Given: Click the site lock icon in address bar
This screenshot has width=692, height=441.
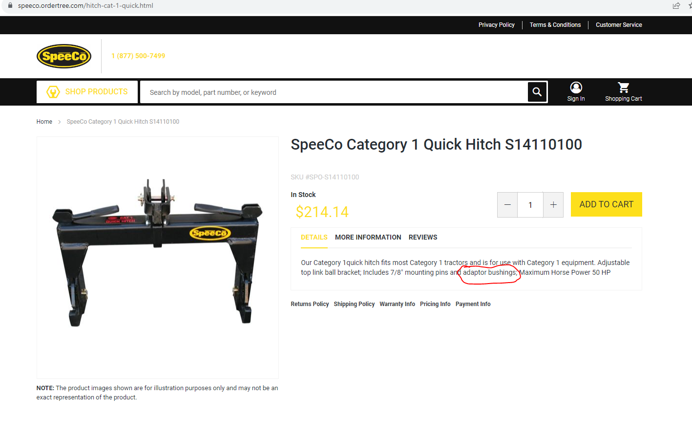Looking at the screenshot, I should pos(10,5).
